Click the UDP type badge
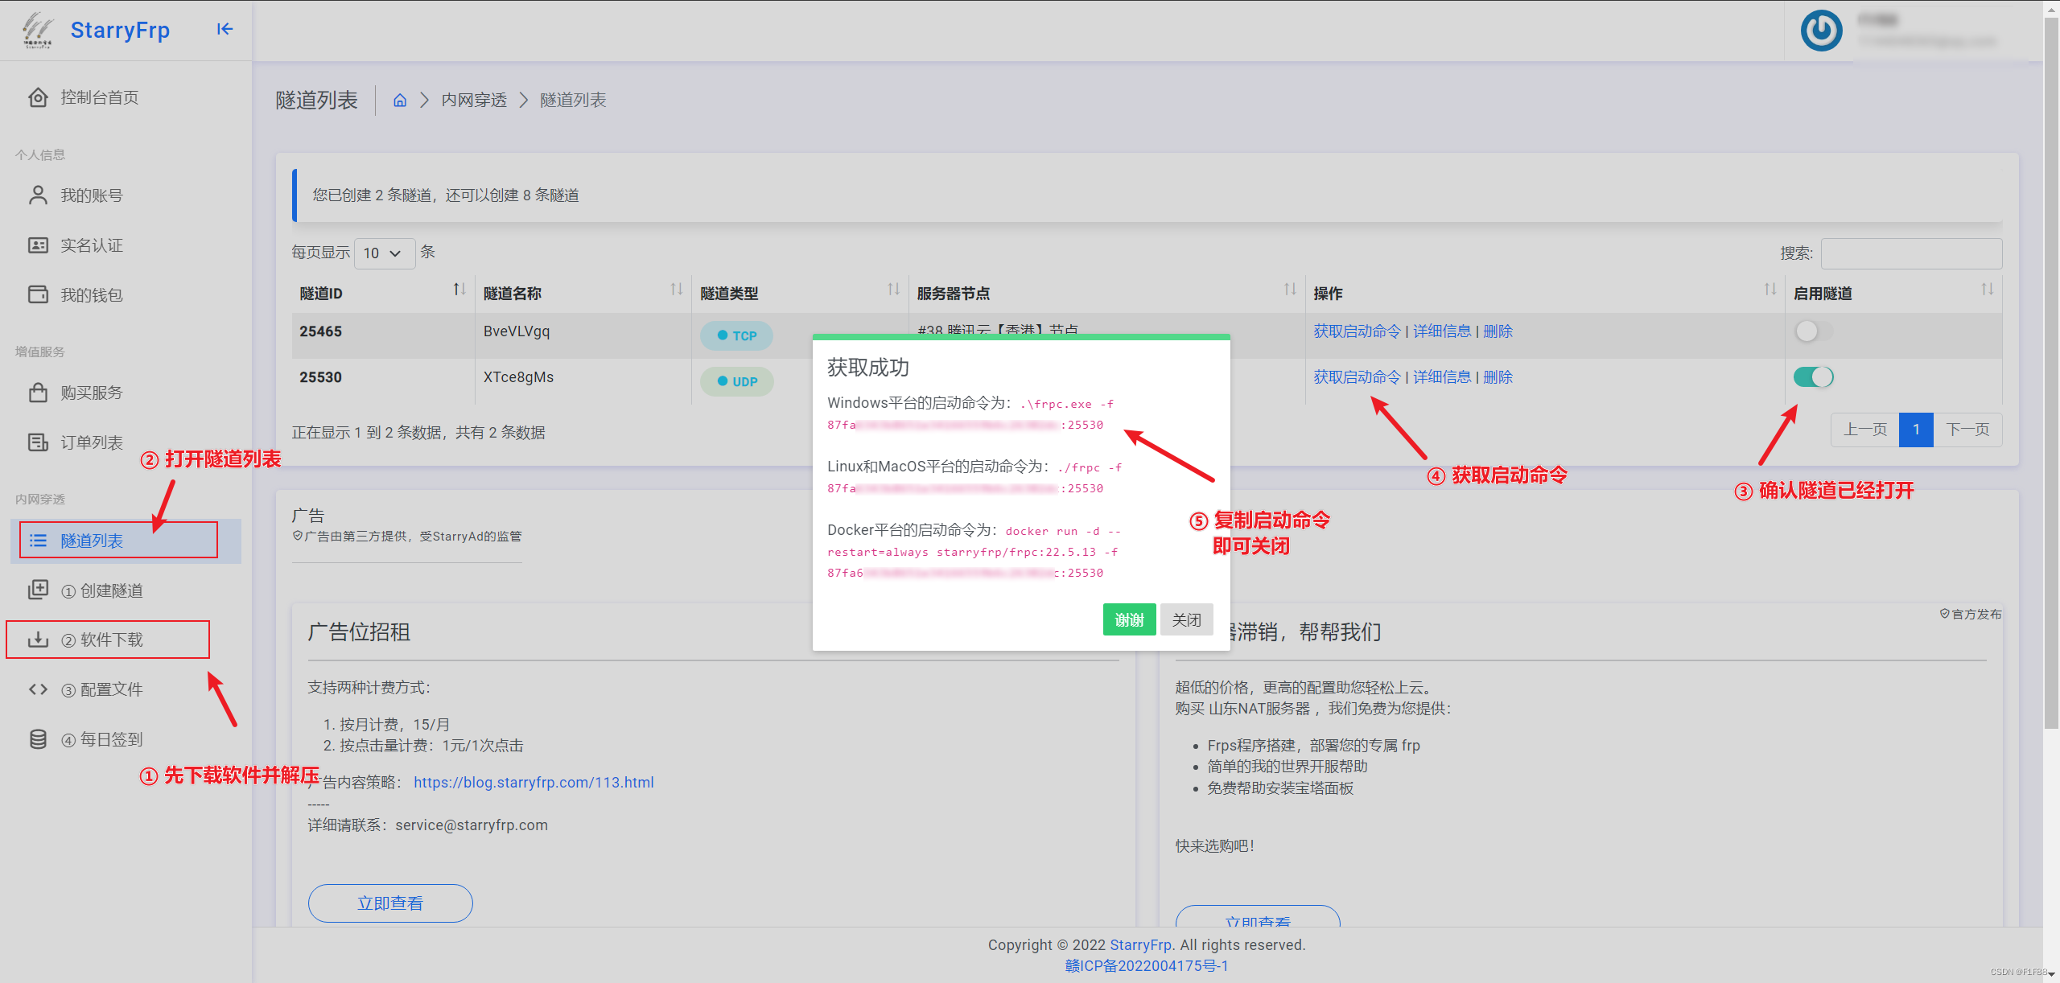This screenshot has width=2060, height=983. coord(736,381)
